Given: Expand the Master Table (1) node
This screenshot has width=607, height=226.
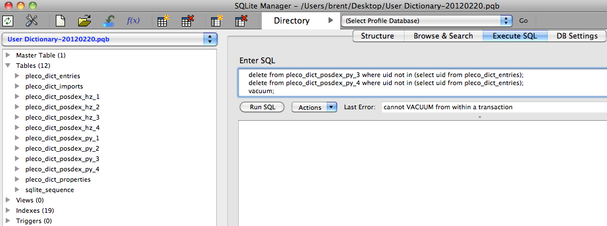Looking at the screenshot, I should [8, 55].
